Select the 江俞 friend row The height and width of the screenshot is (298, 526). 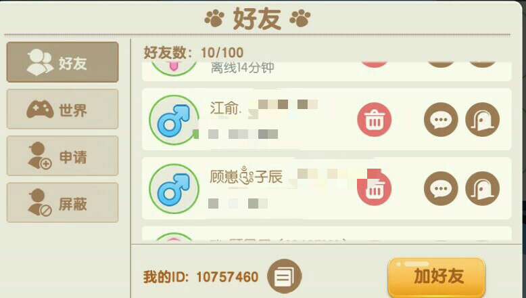[x=327, y=119]
